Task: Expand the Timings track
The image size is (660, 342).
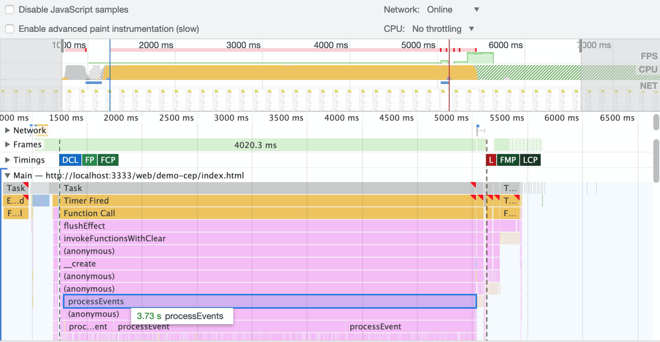Action: coord(8,160)
